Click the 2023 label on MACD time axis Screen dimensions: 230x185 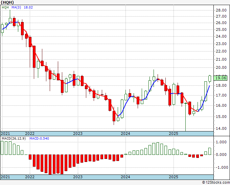pyautogui.click(x=78, y=177)
